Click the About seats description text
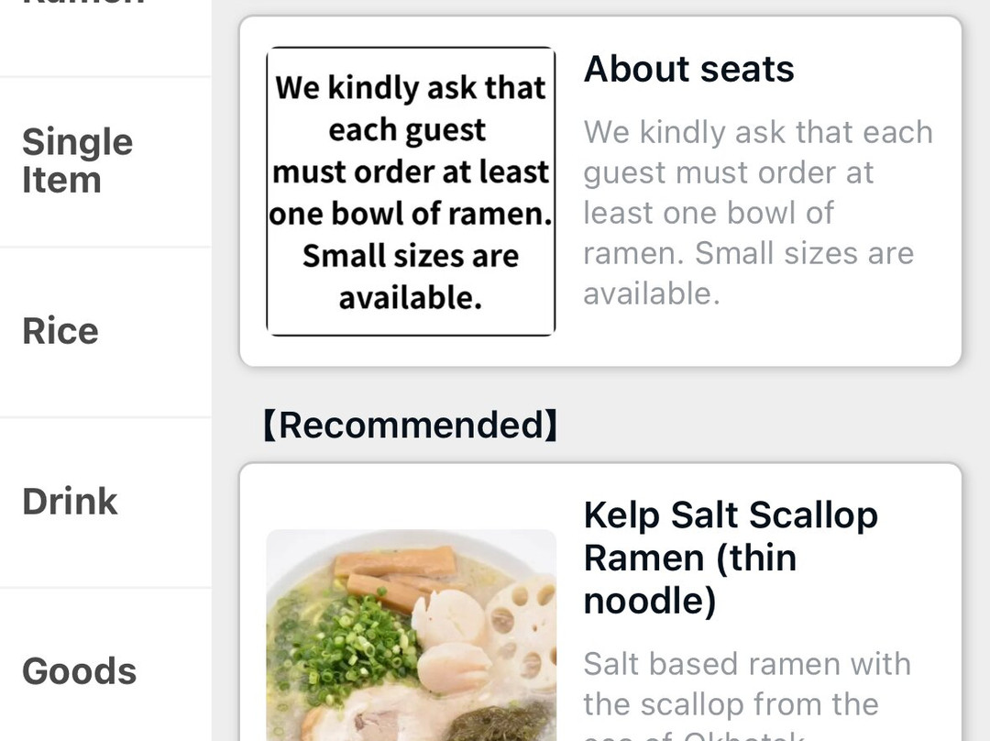Viewport: 990px width, 741px height. pos(757,213)
